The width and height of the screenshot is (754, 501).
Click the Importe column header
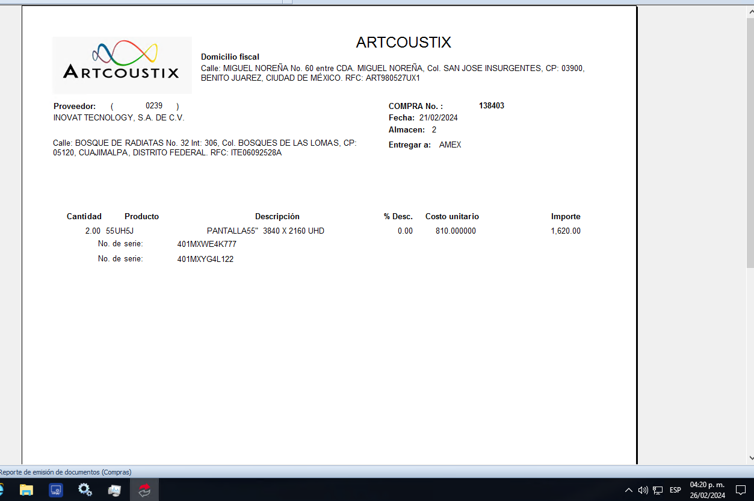pyautogui.click(x=566, y=216)
